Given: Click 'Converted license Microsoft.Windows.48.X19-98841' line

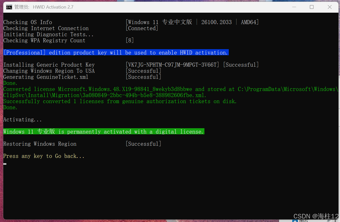Looking at the screenshot, I should [x=171, y=89].
